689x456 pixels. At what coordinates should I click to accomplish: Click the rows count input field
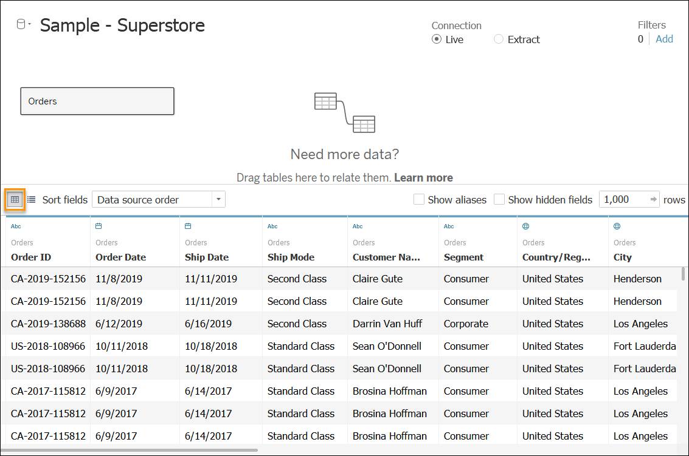click(x=624, y=199)
